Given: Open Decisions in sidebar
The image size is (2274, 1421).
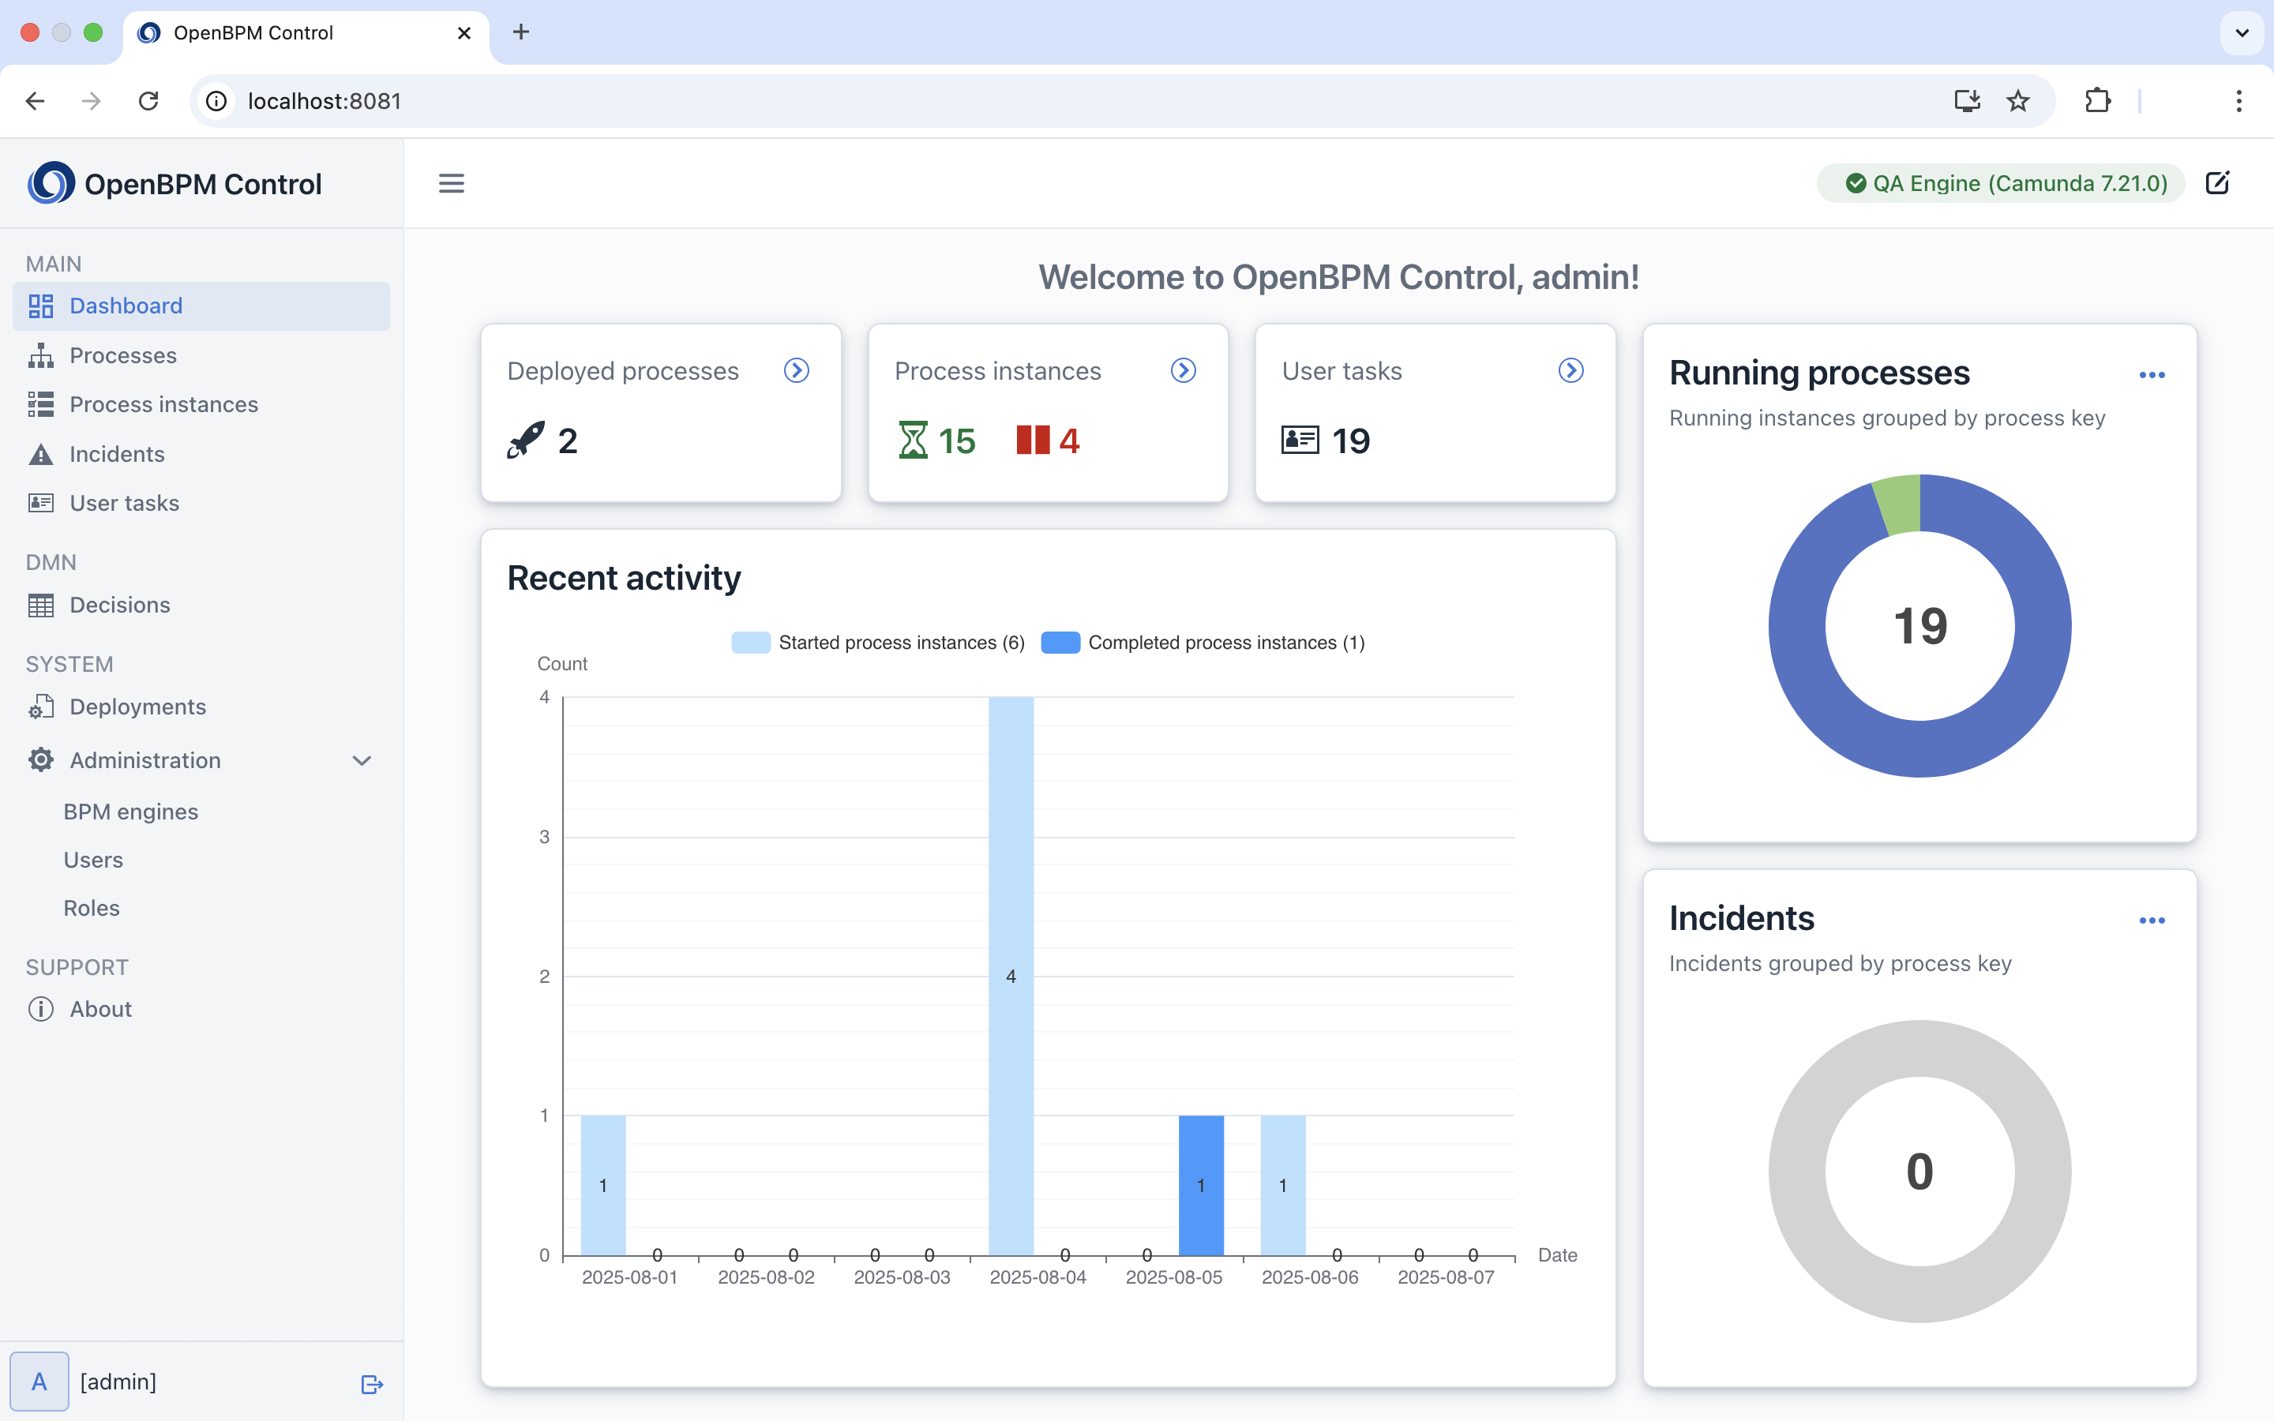Looking at the screenshot, I should (x=201, y=606).
